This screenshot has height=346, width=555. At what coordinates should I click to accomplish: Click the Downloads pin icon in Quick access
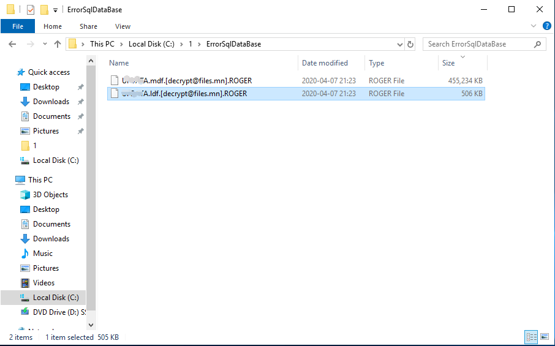(81, 102)
